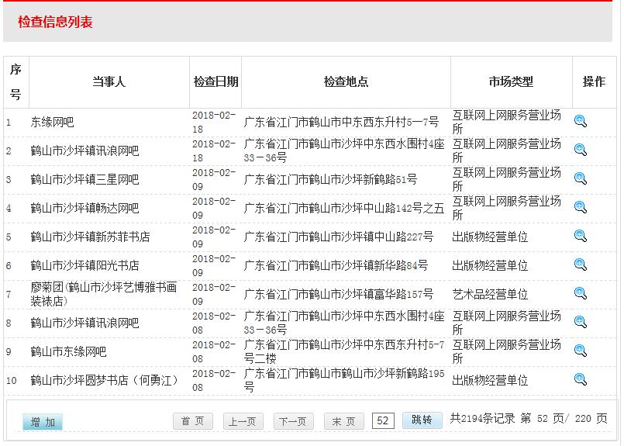The height and width of the screenshot is (446, 624).
Task: Click the 检查日期 column header
Action: 215,81
